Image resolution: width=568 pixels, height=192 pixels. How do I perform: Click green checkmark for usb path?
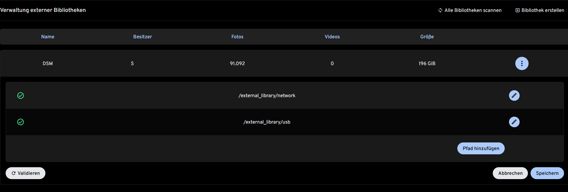pos(21,122)
